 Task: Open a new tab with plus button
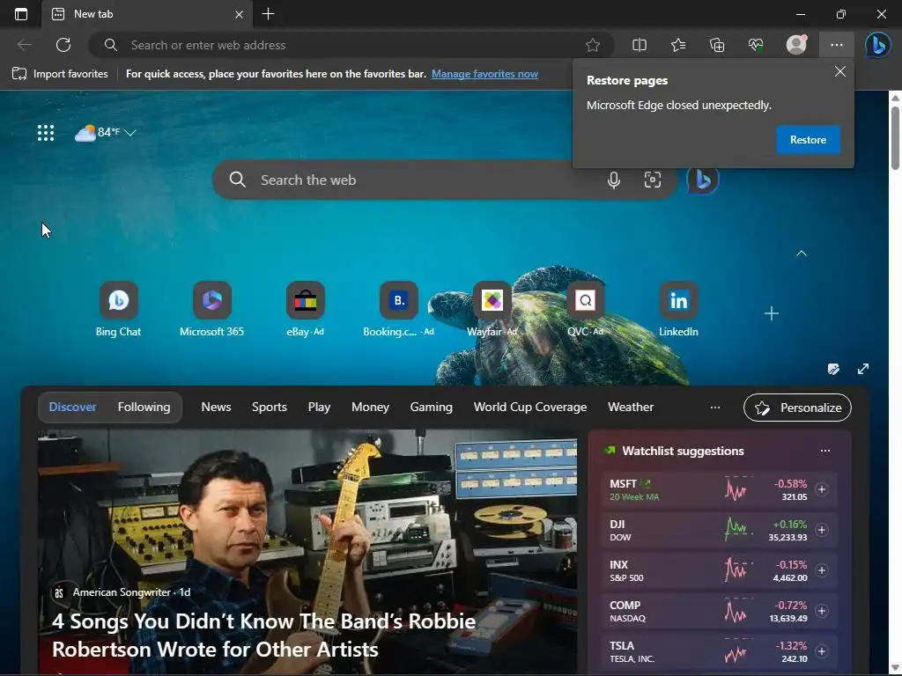[268, 14]
